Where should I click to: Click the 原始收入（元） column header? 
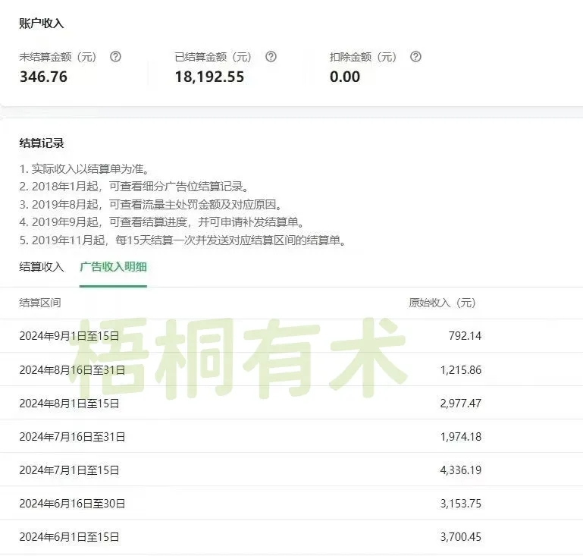point(442,303)
